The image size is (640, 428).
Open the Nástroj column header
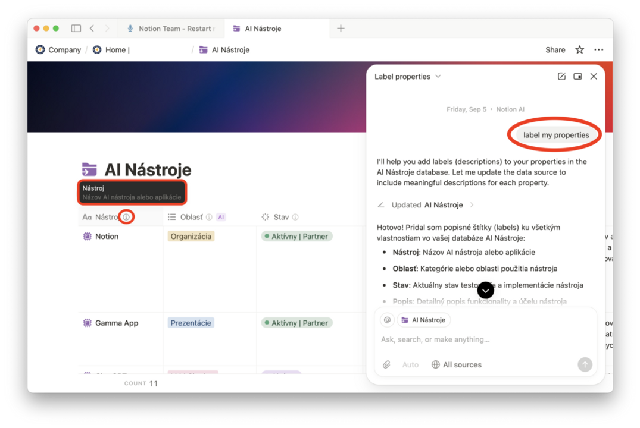(120, 217)
